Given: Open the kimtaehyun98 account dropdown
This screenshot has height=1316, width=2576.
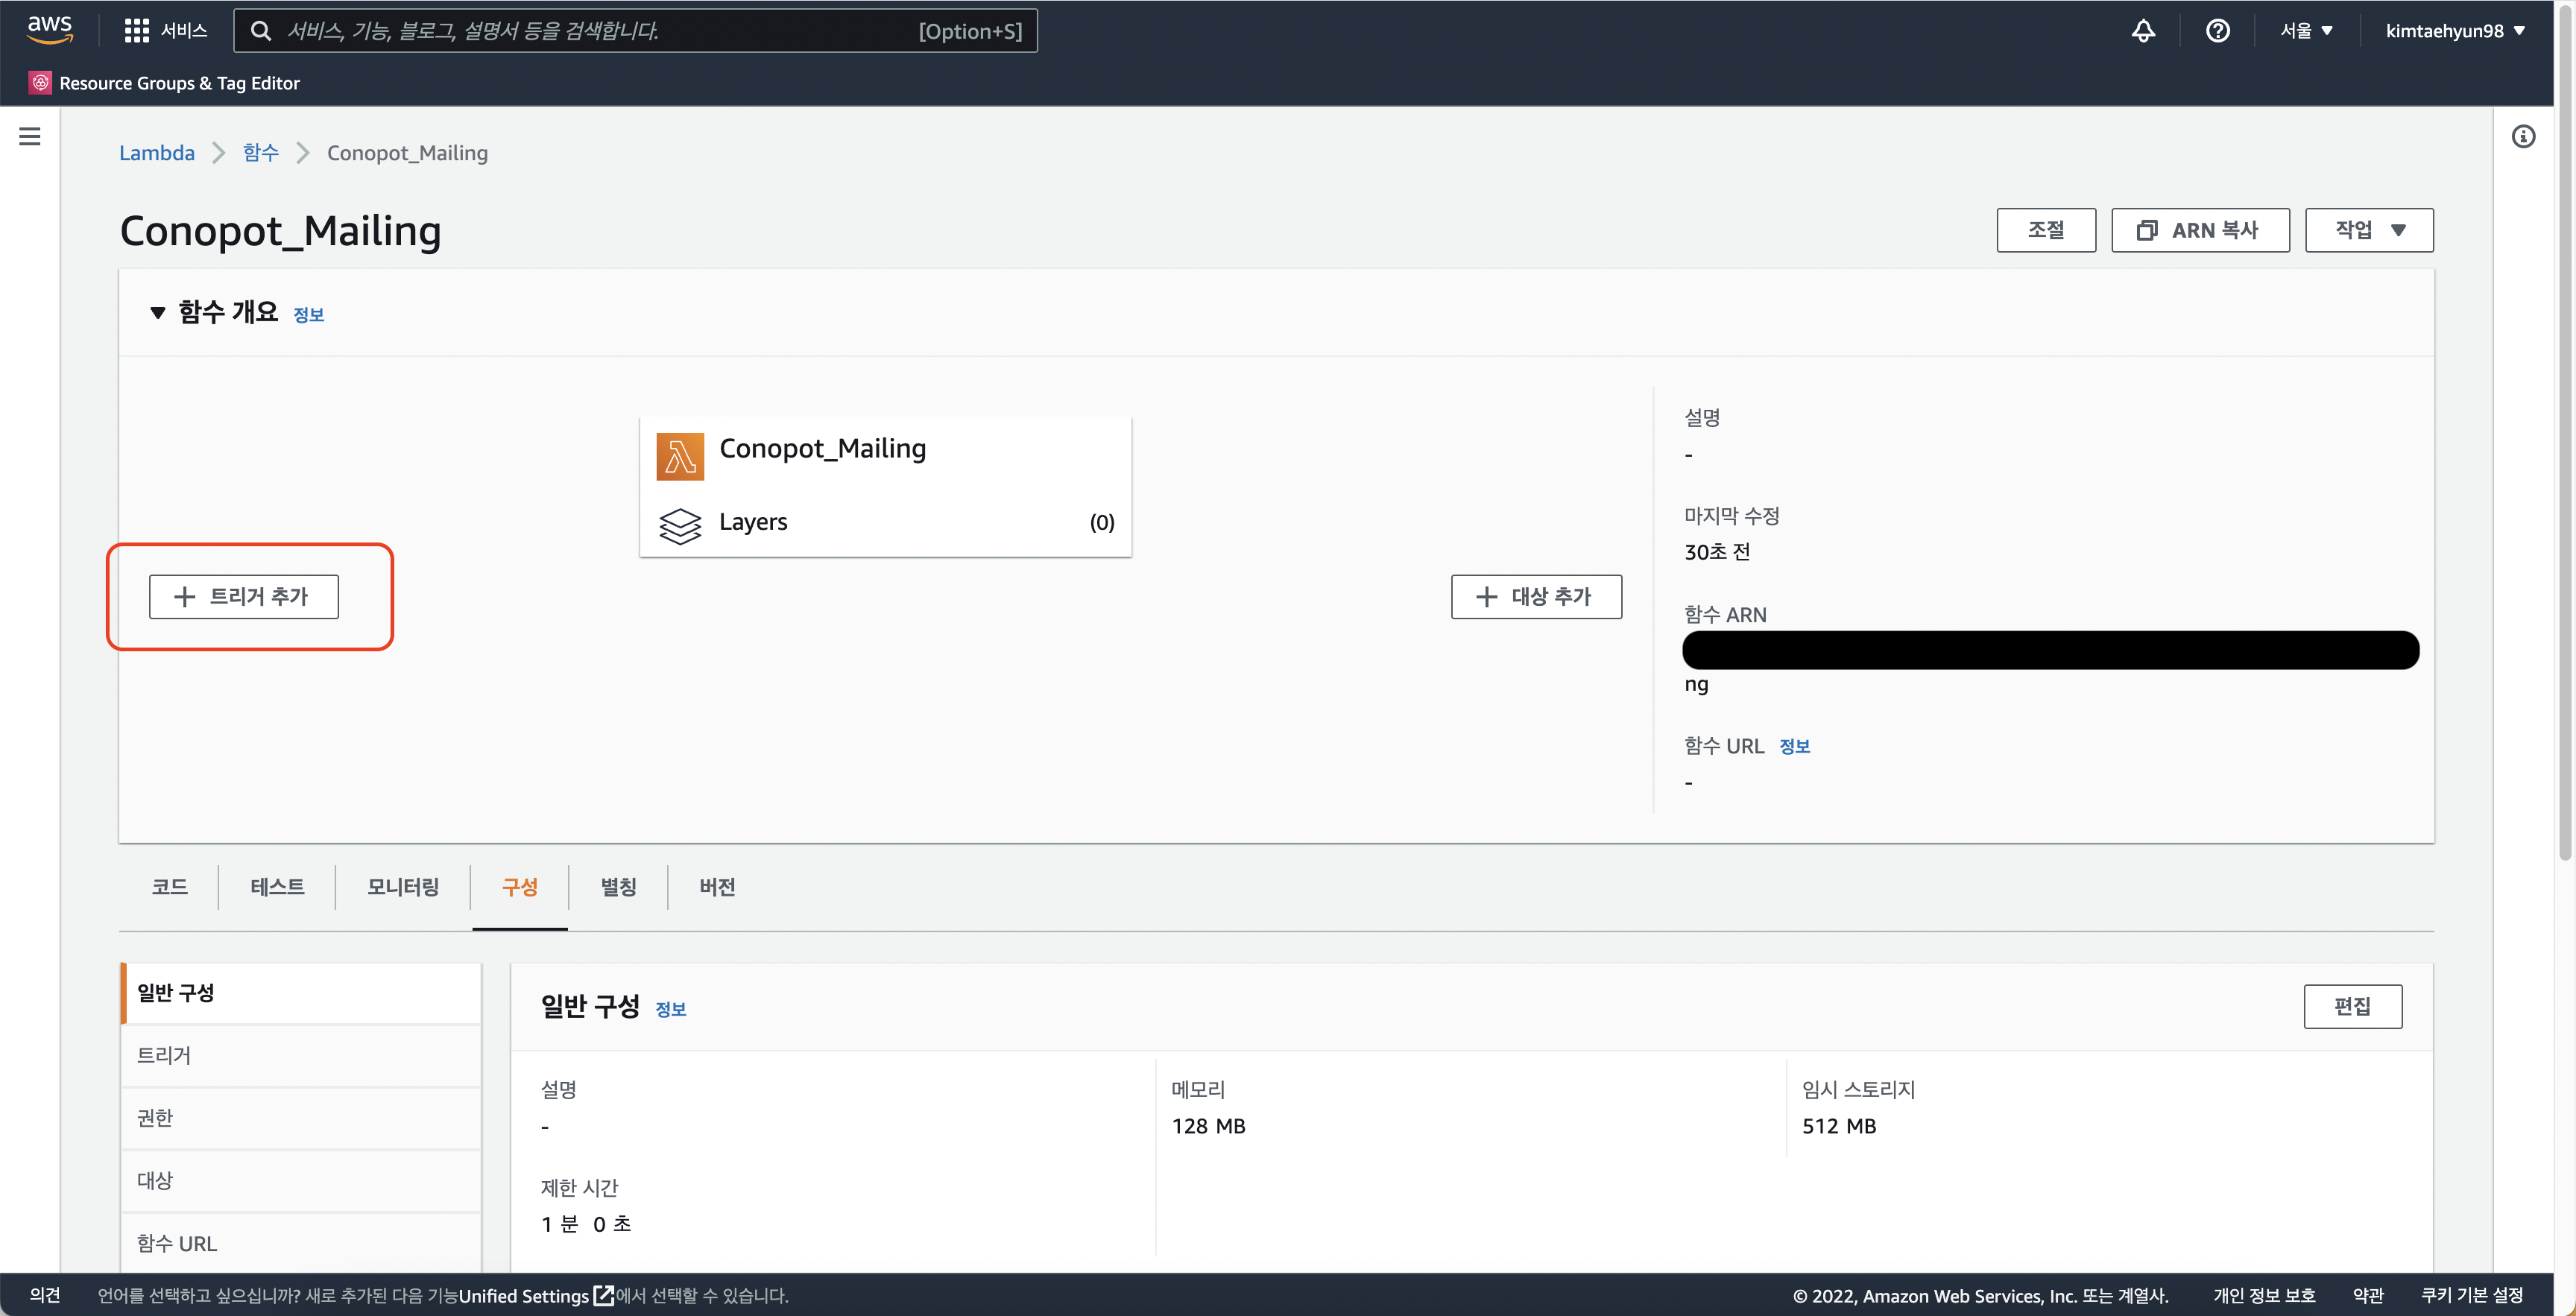Looking at the screenshot, I should (2454, 30).
